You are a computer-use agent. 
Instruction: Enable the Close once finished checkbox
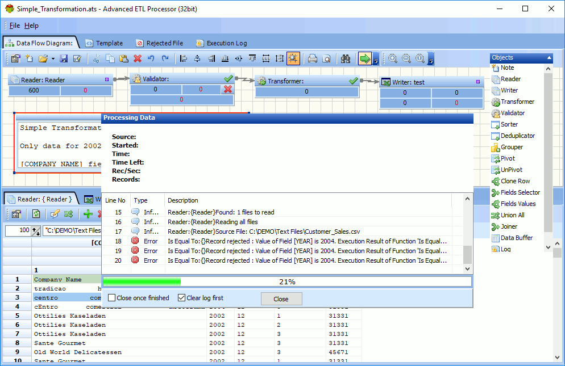pos(110,297)
